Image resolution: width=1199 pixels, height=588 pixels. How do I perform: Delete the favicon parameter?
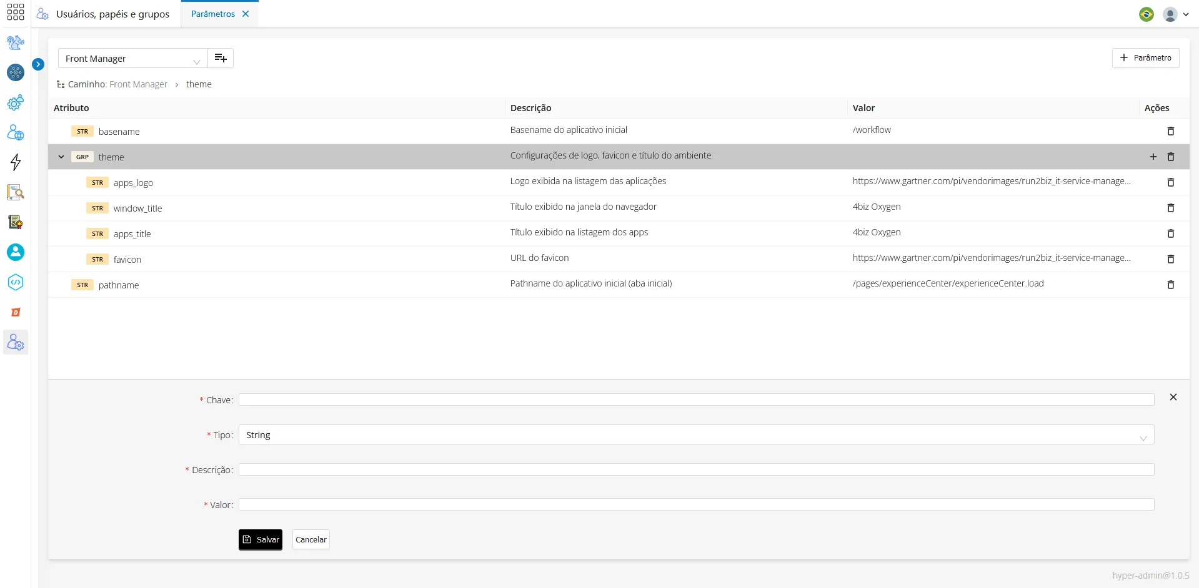tap(1171, 259)
